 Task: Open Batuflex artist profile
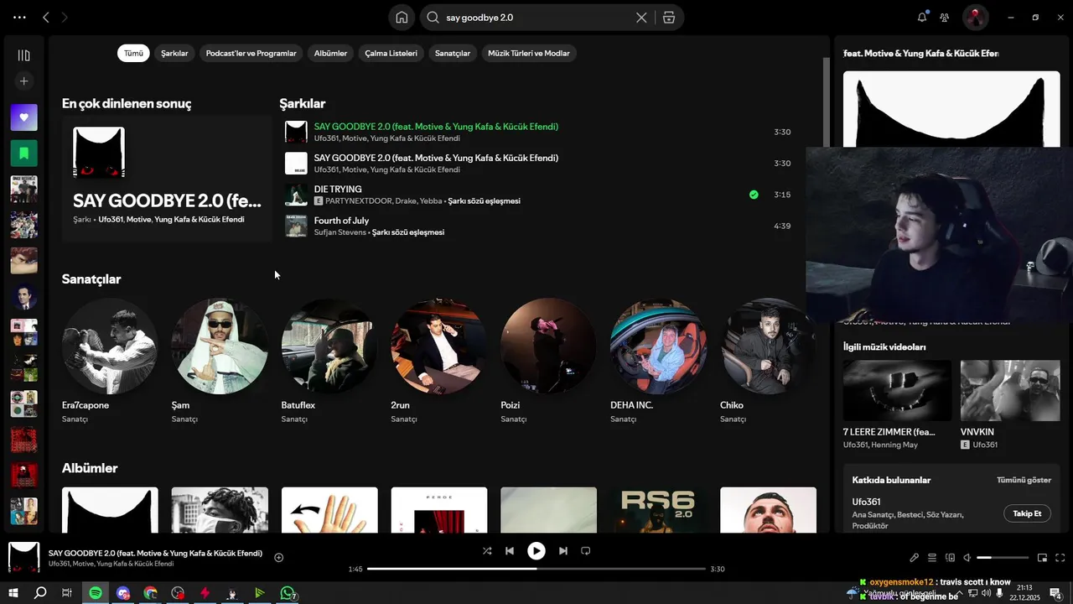(329, 346)
